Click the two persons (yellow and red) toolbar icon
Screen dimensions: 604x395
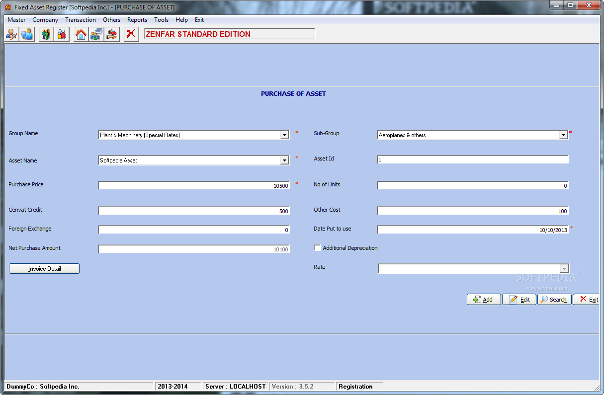(62, 34)
